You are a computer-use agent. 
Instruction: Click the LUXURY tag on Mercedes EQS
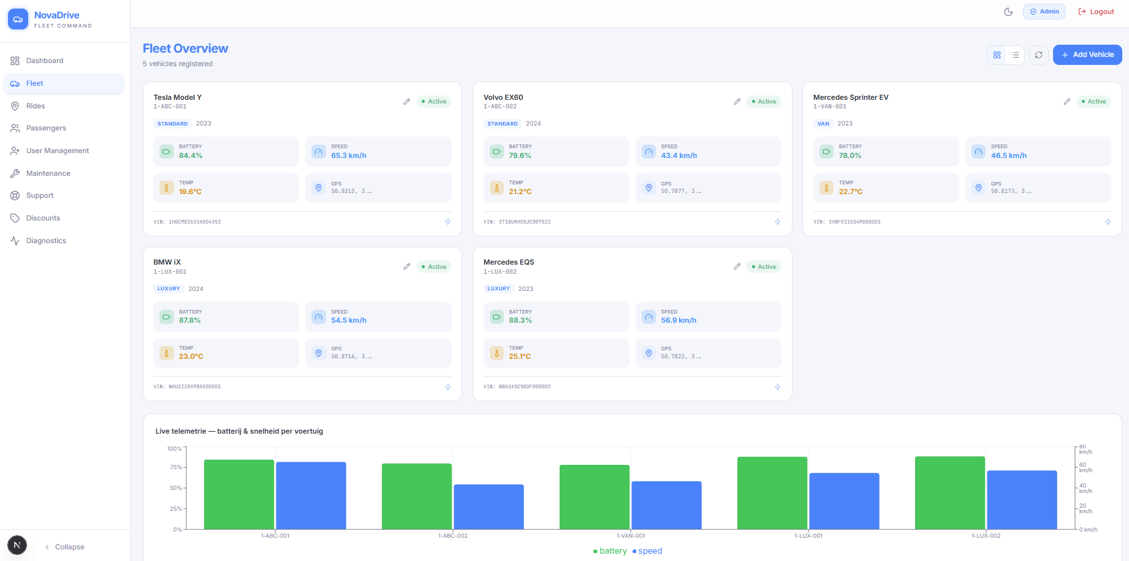click(499, 288)
